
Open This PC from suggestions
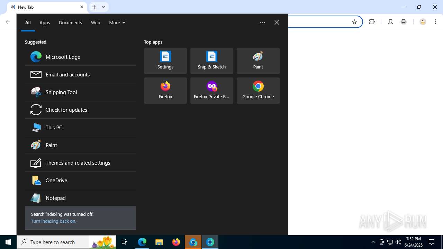point(80,127)
